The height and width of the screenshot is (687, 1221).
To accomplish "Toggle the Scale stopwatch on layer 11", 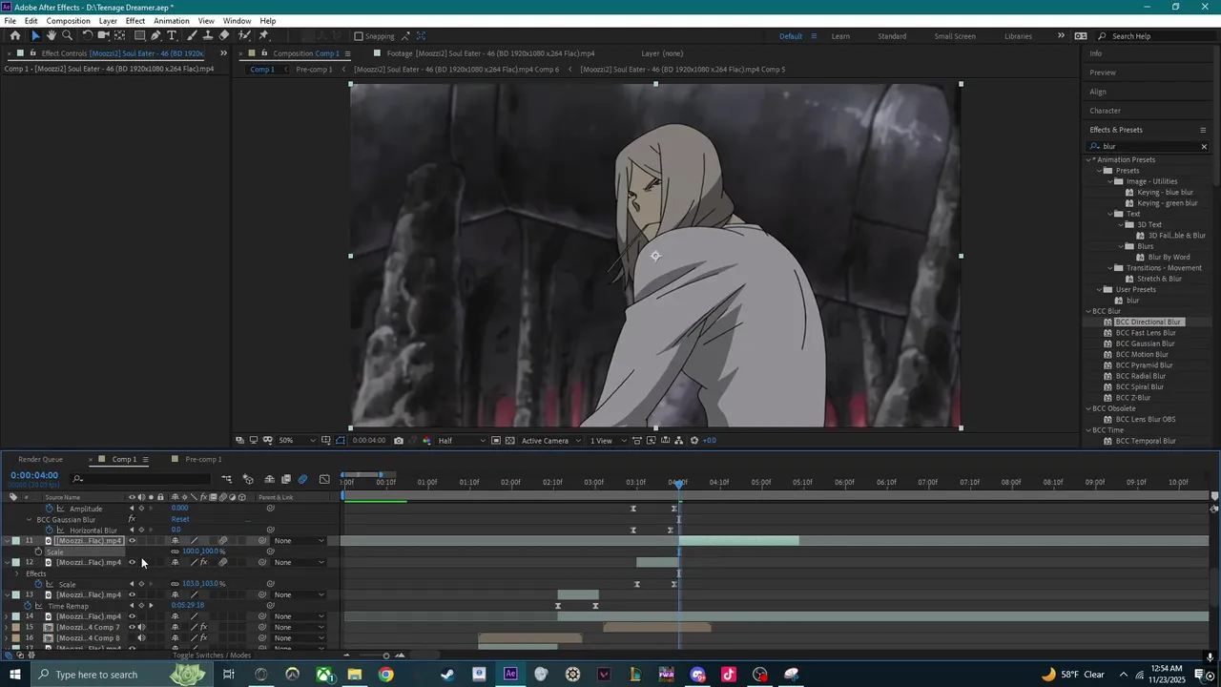I will point(38,552).
